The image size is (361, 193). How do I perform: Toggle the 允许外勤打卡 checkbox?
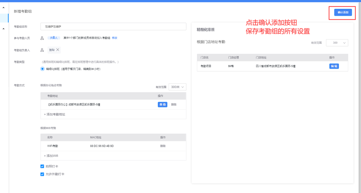tap(42, 174)
